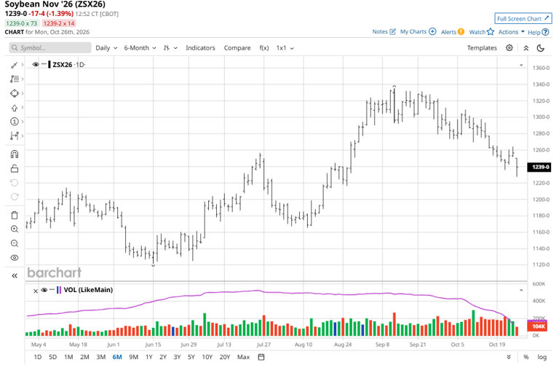
Task: Remove the VOL indicator with X
Action: point(35,291)
